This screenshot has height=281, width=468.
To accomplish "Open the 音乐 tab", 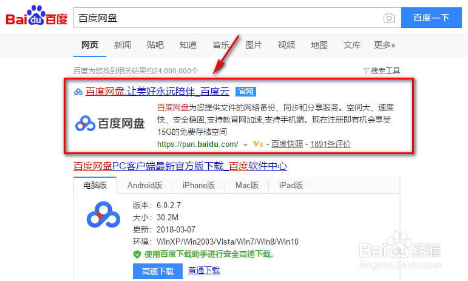I will [221, 45].
